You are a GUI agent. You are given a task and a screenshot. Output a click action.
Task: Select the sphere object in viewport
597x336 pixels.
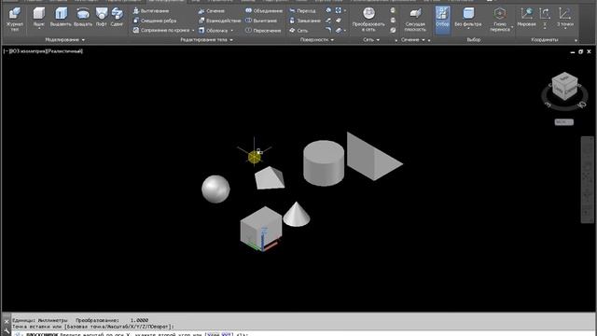(215, 189)
